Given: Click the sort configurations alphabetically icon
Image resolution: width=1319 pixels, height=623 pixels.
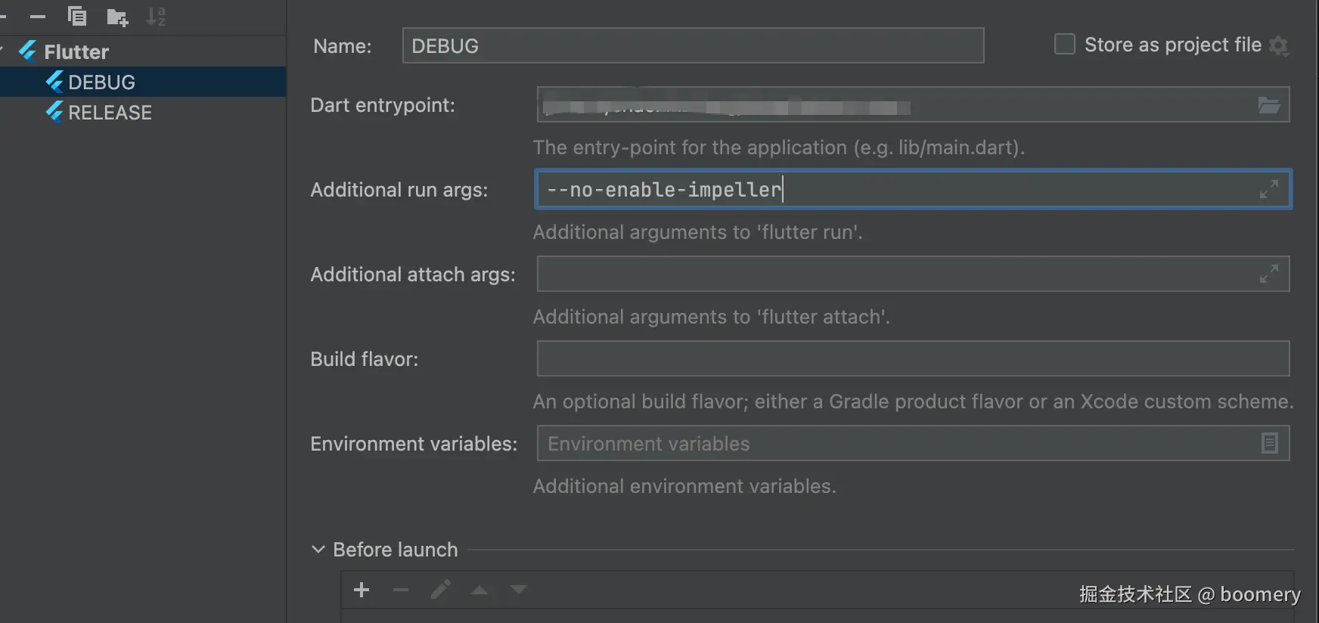Looking at the screenshot, I should 156,17.
